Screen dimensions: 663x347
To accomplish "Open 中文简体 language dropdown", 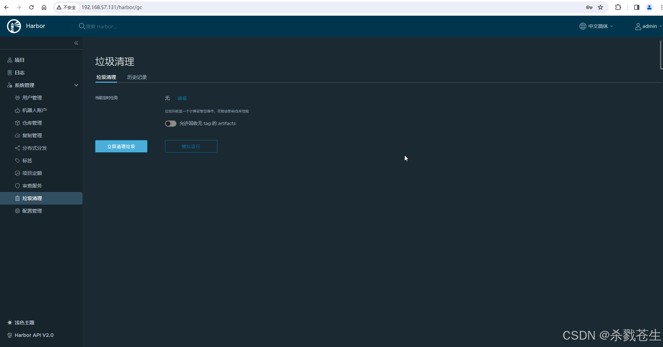I will [x=596, y=26].
